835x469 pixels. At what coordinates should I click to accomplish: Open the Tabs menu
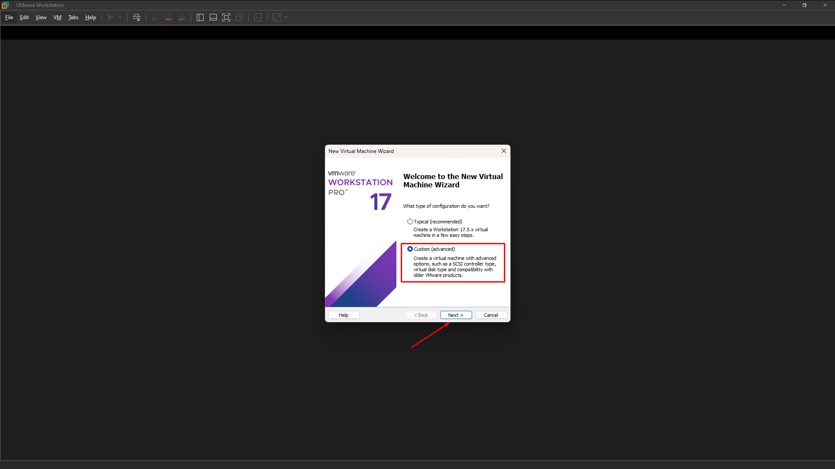pos(73,17)
